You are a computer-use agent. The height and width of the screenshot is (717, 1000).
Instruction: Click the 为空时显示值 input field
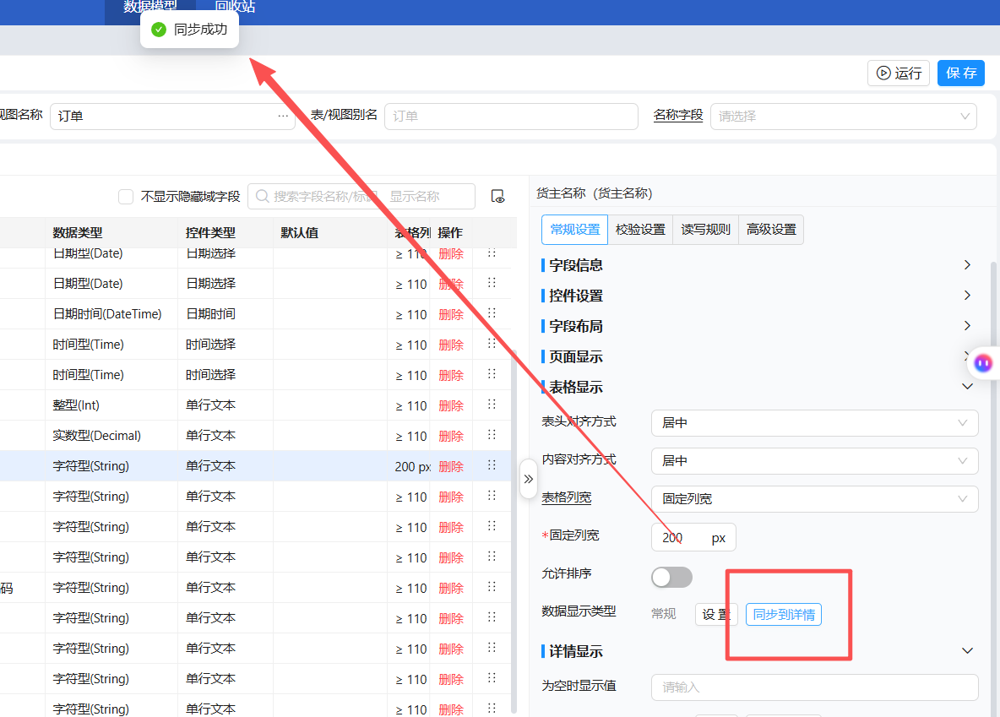[x=814, y=687]
